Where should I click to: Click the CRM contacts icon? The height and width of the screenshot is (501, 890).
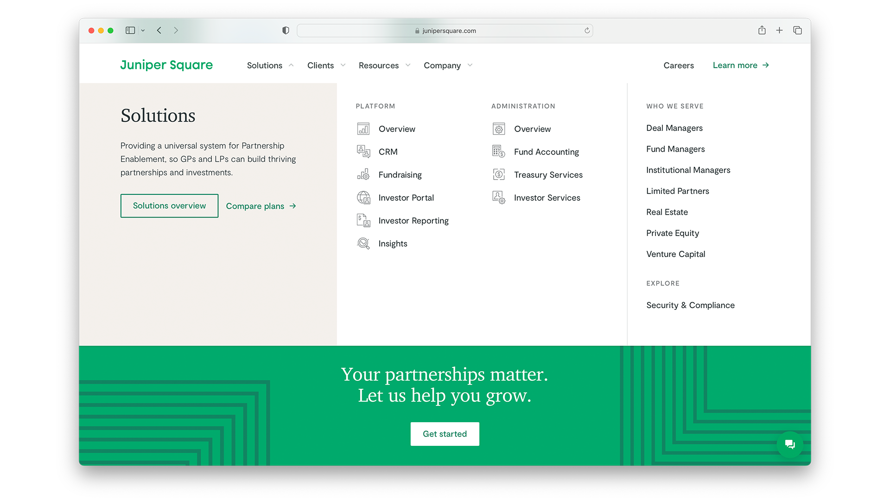(x=363, y=152)
